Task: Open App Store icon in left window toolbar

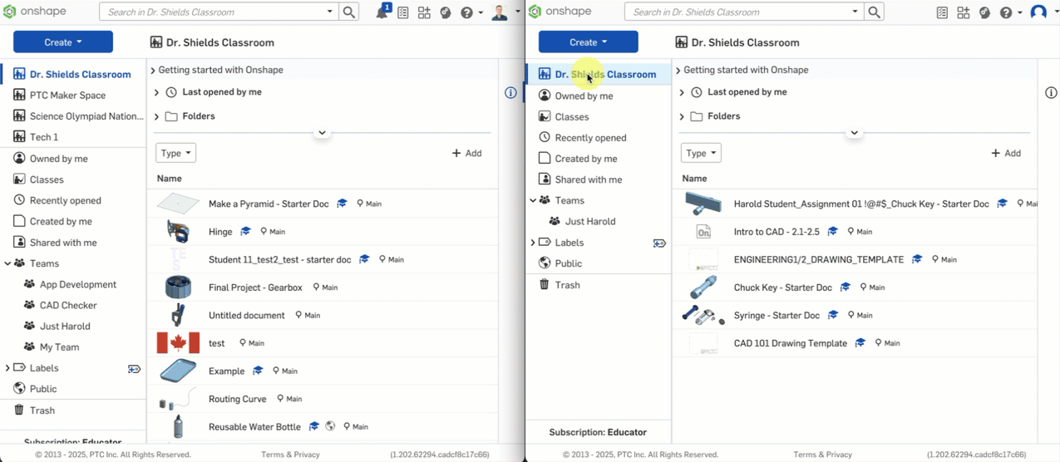Action: tap(424, 12)
